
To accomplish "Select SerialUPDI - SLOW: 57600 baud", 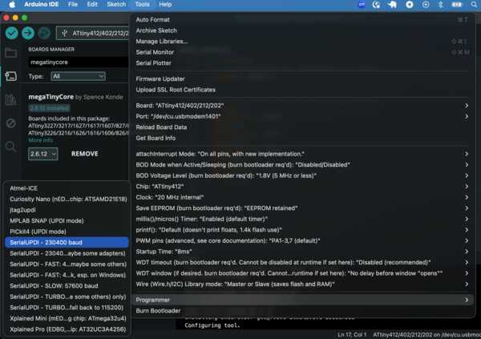I will tap(67, 286).
